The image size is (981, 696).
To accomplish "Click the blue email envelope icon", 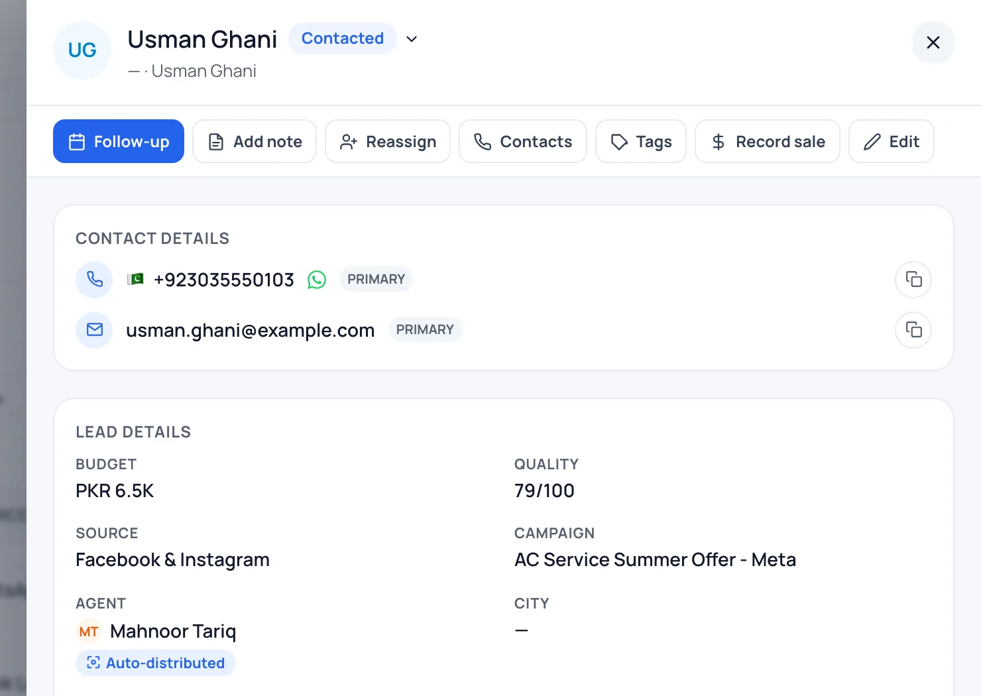I will [94, 330].
